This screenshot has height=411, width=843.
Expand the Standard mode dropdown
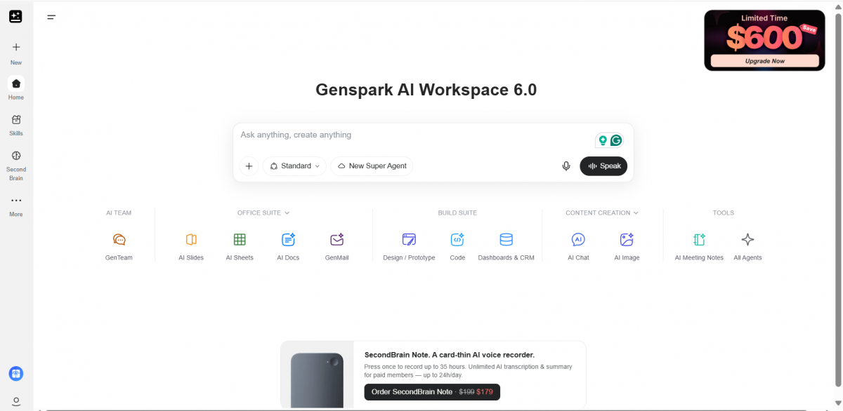coord(294,166)
